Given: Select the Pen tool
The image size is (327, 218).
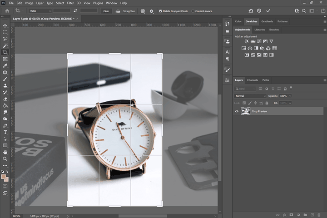Looking at the screenshot, I should coord(5,126).
